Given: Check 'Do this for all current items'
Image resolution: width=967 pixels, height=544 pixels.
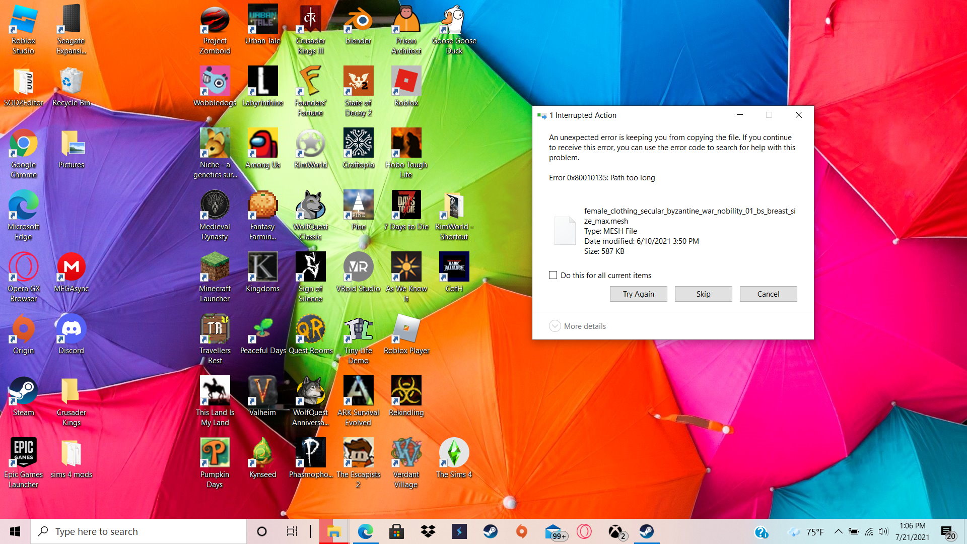Looking at the screenshot, I should (x=553, y=275).
